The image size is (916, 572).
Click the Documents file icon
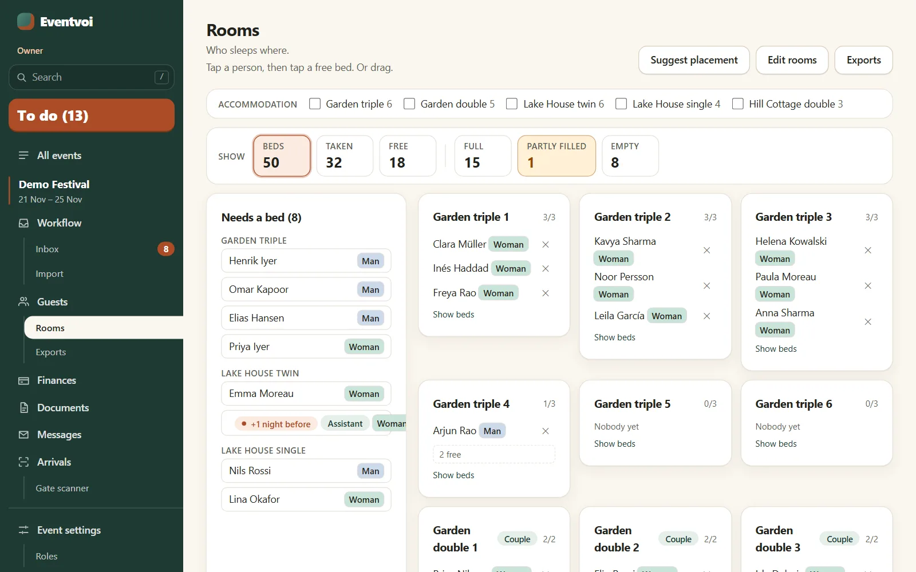pos(23,408)
